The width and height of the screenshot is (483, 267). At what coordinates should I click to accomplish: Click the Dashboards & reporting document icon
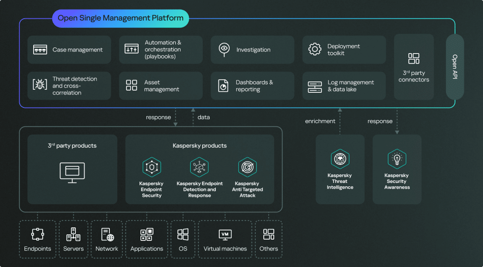(x=223, y=86)
